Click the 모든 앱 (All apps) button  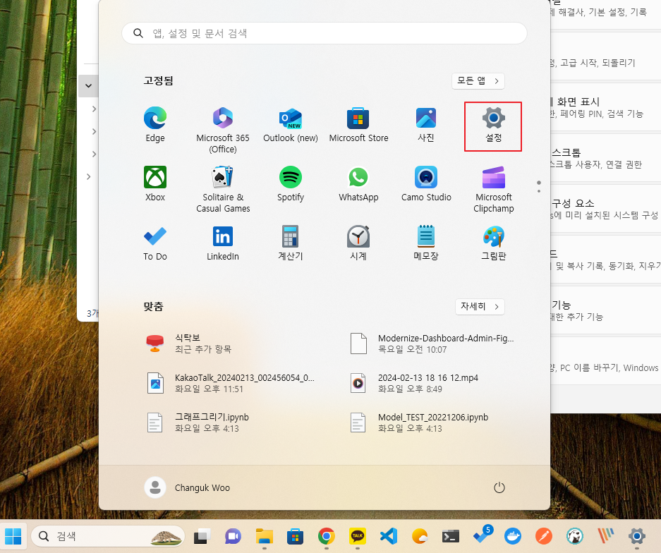pos(478,81)
